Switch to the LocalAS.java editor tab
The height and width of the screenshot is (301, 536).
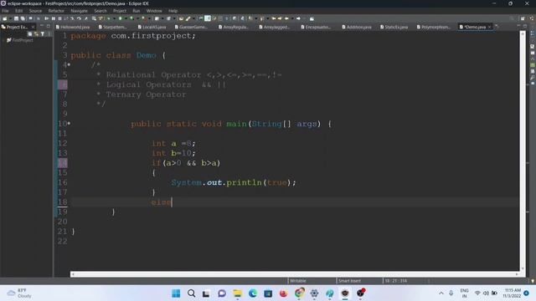pos(152,27)
